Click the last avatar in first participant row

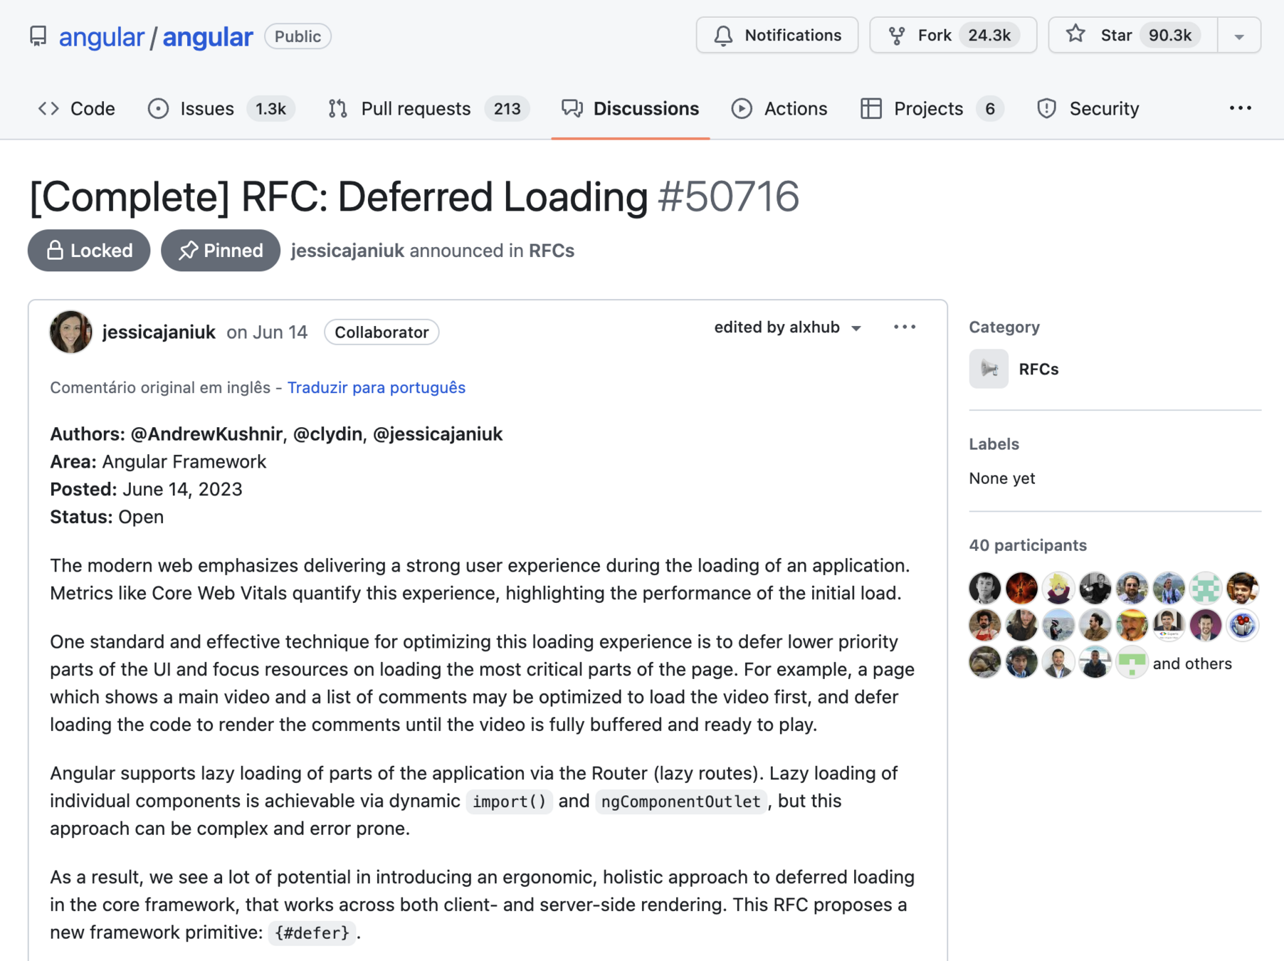[x=1243, y=588]
